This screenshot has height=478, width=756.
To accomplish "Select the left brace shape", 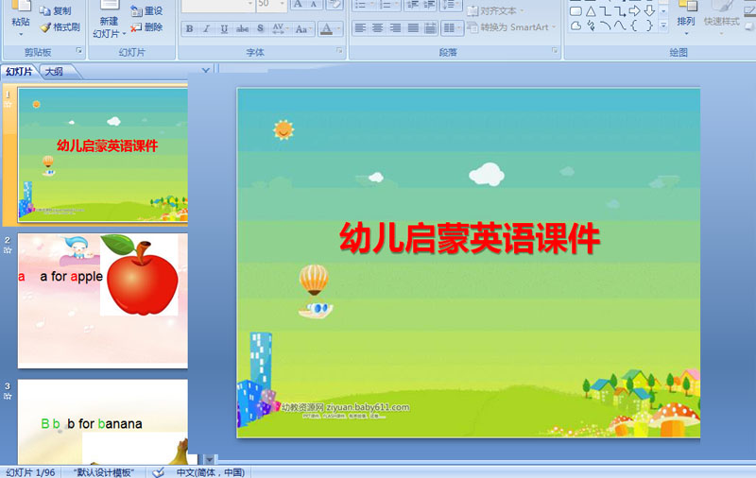I will tap(634, 26).
